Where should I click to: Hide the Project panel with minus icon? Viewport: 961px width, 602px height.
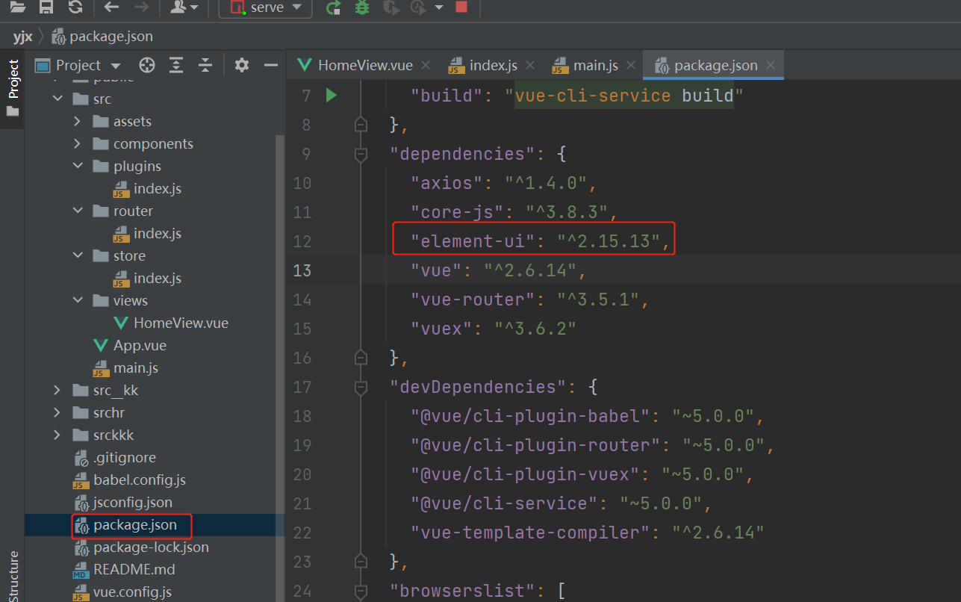click(270, 65)
